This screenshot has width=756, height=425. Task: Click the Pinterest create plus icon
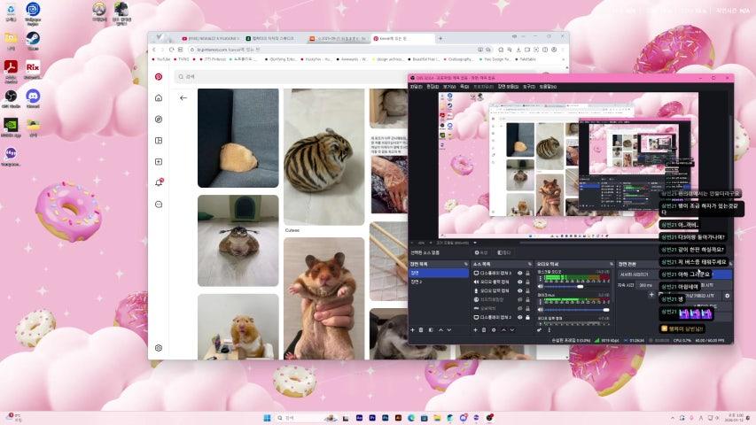tap(159, 161)
